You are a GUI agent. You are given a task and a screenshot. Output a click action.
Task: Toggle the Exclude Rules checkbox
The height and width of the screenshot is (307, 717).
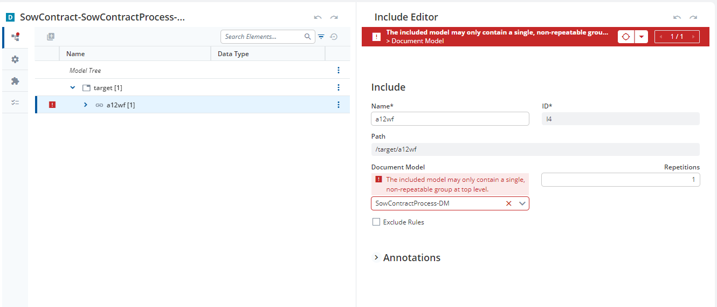click(376, 222)
